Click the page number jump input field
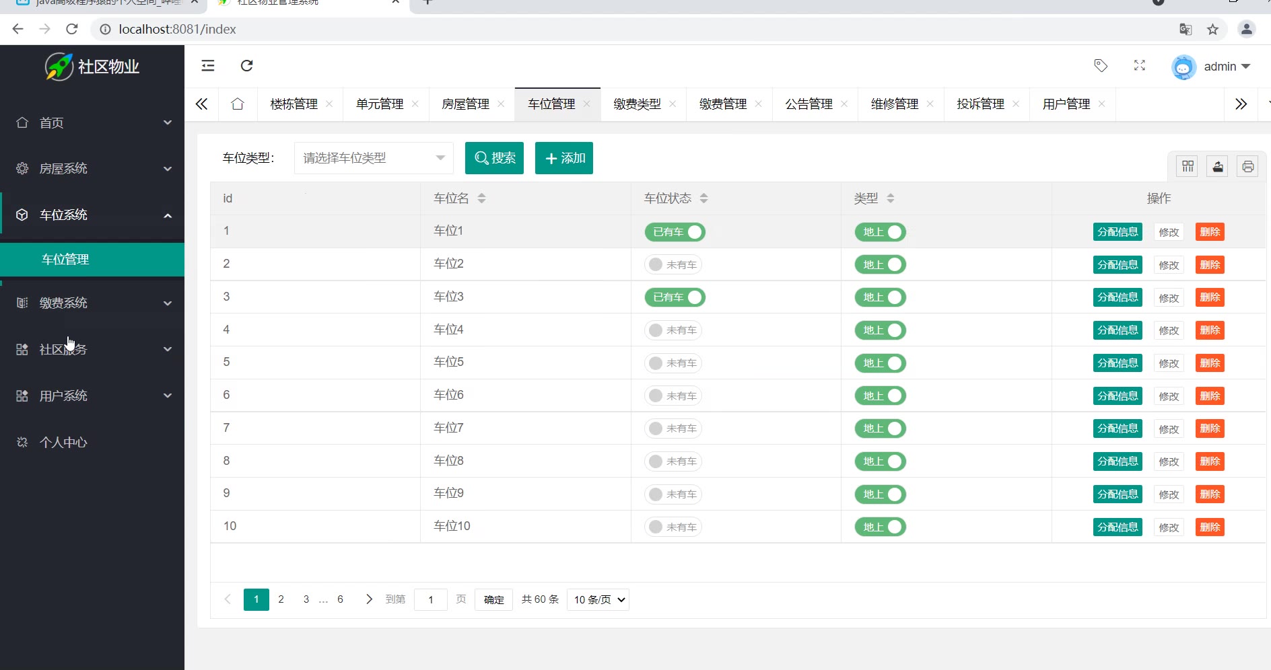Image resolution: width=1271 pixels, height=670 pixels. pyautogui.click(x=431, y=599)
